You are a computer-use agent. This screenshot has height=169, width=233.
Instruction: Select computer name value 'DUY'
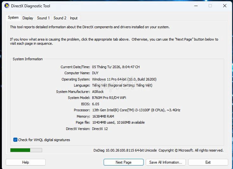(x=95, y=73)
